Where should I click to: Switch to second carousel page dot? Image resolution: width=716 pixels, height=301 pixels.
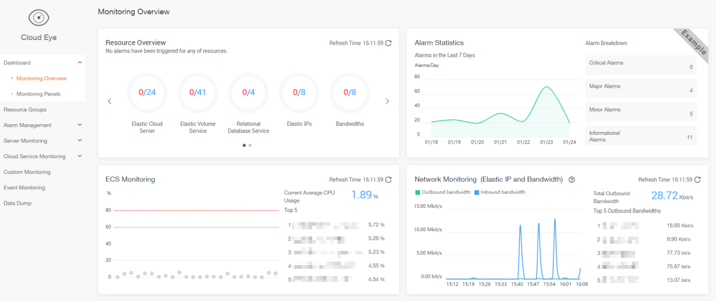[x=250, y=145]
